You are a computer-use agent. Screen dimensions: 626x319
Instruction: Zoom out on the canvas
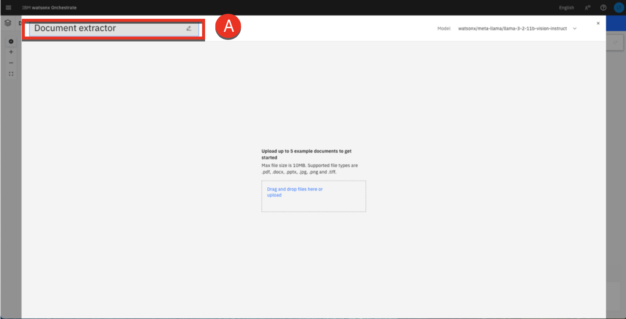tap(11, 63)
